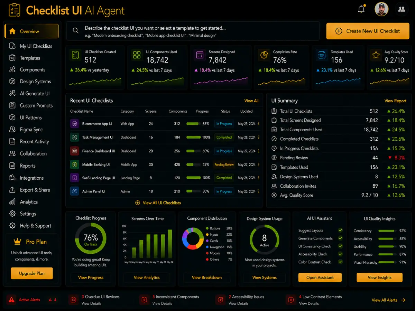This screenshot has width=415, height=311.
Task: Click the View Breakdown button
Action: click(x=207, y=277)
